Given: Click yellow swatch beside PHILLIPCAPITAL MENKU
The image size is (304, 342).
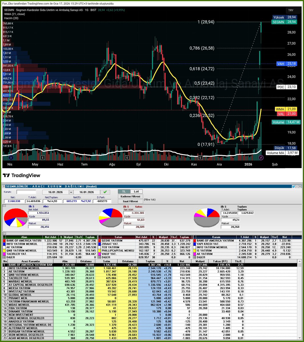Looking at the screenshot, I should (99, 251).
